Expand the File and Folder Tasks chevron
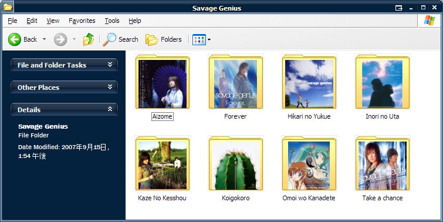443x222 pixels. point(110,65)
